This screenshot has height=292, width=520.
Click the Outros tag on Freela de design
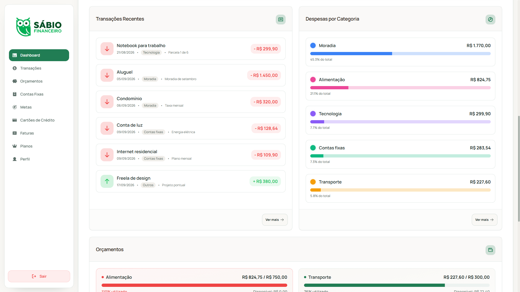point(148,185)
